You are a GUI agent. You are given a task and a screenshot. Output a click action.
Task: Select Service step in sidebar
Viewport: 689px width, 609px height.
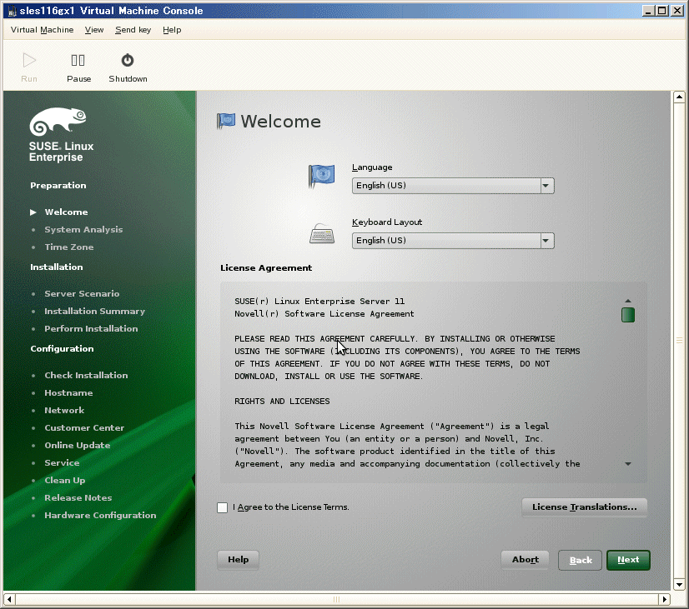(62, 463)
